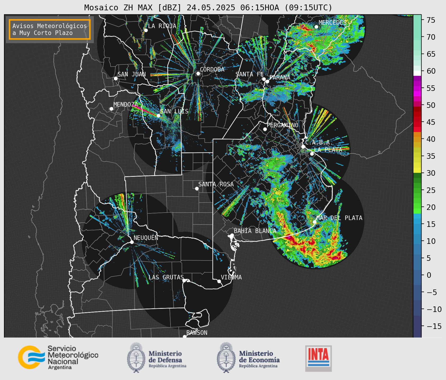Click the MAR DEL PLATA label
The image size is (446, 380).
click(x=339, y=218)
